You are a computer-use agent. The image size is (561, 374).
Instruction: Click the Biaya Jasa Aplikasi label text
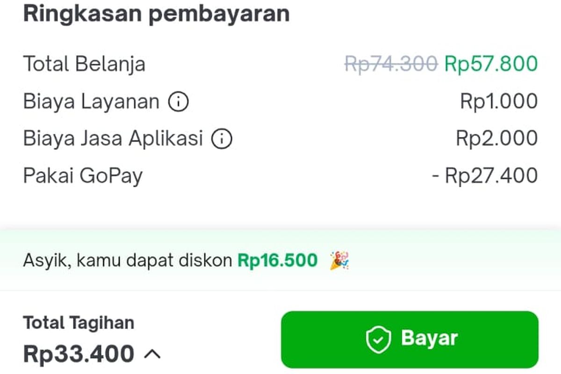(x=113, y=139)
